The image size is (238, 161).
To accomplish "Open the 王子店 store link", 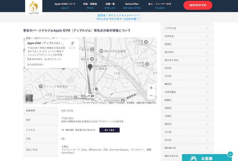I will click(188, 76).
